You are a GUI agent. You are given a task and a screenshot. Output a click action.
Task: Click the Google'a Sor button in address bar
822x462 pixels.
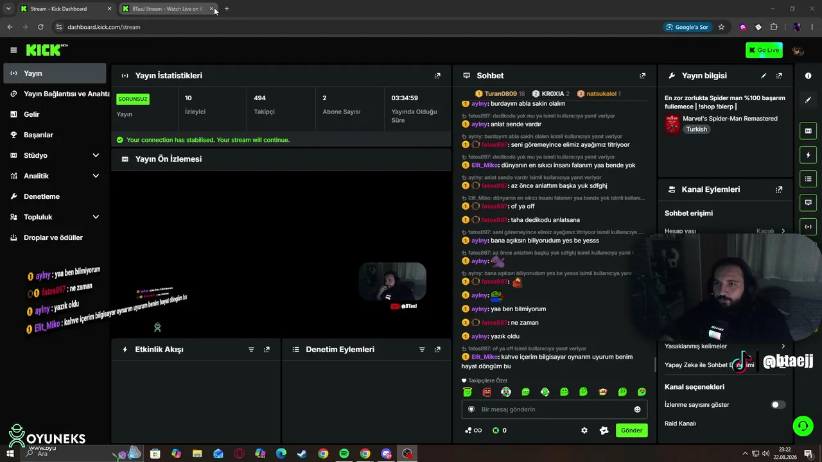[688, 27]
